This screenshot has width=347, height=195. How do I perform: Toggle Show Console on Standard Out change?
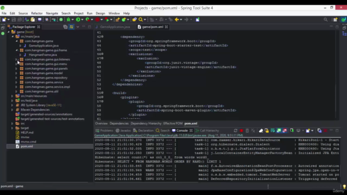pyautogui.click(x=279, y=131)
